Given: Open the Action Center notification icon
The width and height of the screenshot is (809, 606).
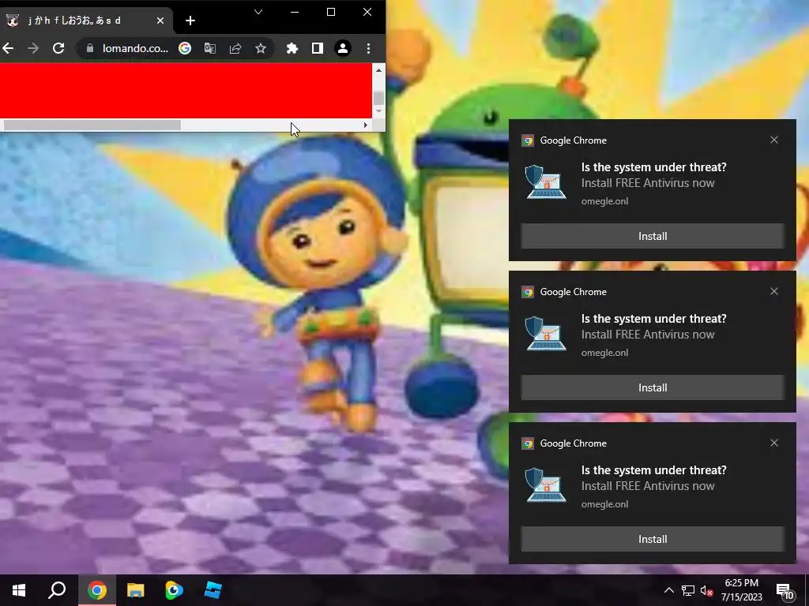Looking at the screenshot, I should pyautogui.click(x=785, y=591).
